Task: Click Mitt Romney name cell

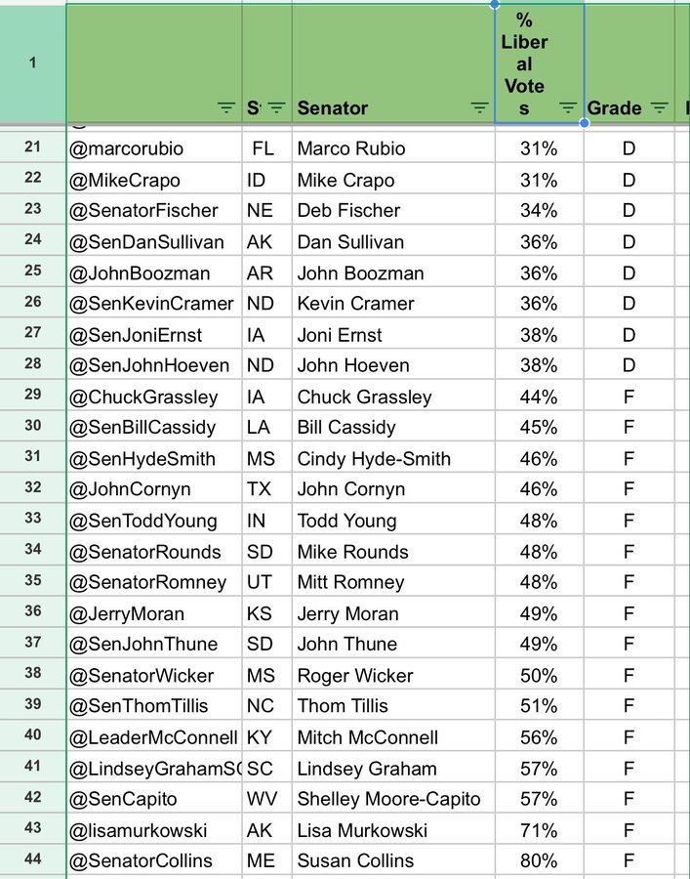Action: tap(392, 582)
